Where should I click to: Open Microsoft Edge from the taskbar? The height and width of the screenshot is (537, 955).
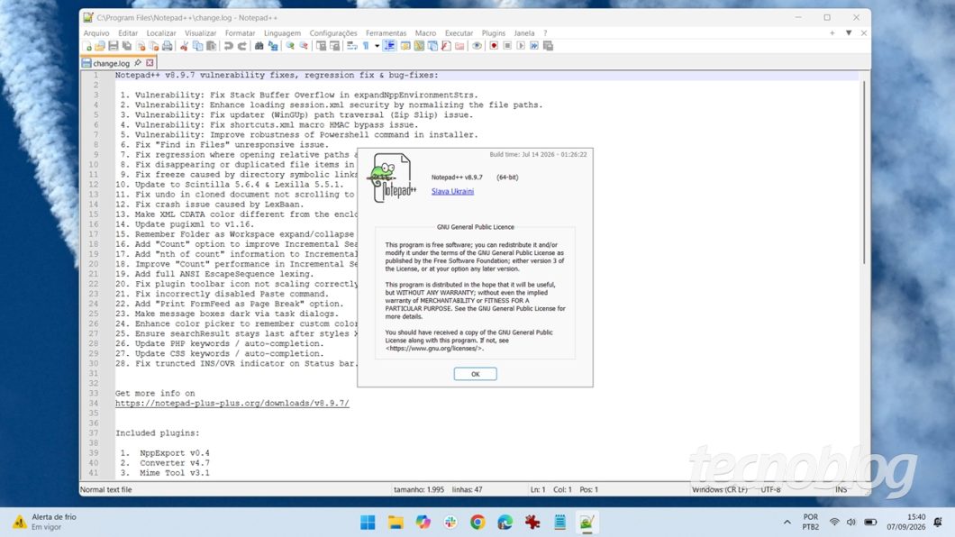pyautogui.click(x=505, y=523)
